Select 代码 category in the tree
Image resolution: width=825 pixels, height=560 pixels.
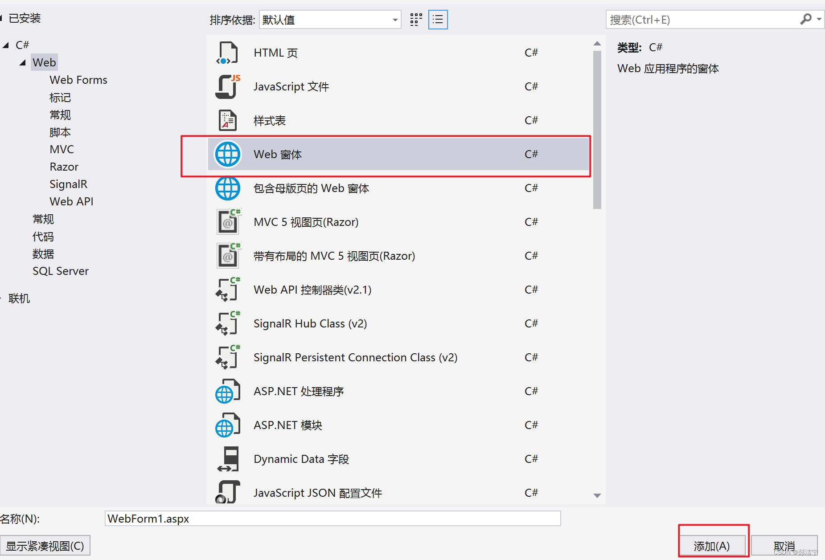[x=43, y=236]
